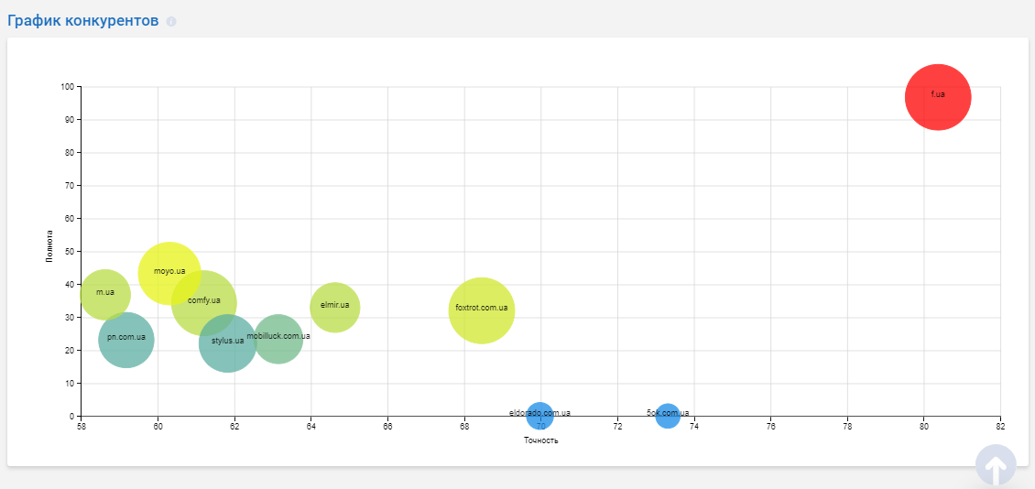This screenshot has width=1035, height=489.
Task: Click the 76 tick on the horizontal axis
Action: [771, 427]
